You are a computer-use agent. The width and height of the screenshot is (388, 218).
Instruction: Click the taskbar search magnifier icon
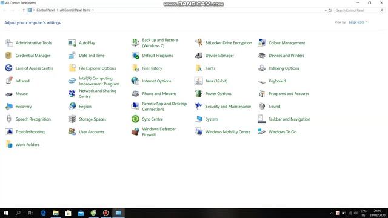18,213
